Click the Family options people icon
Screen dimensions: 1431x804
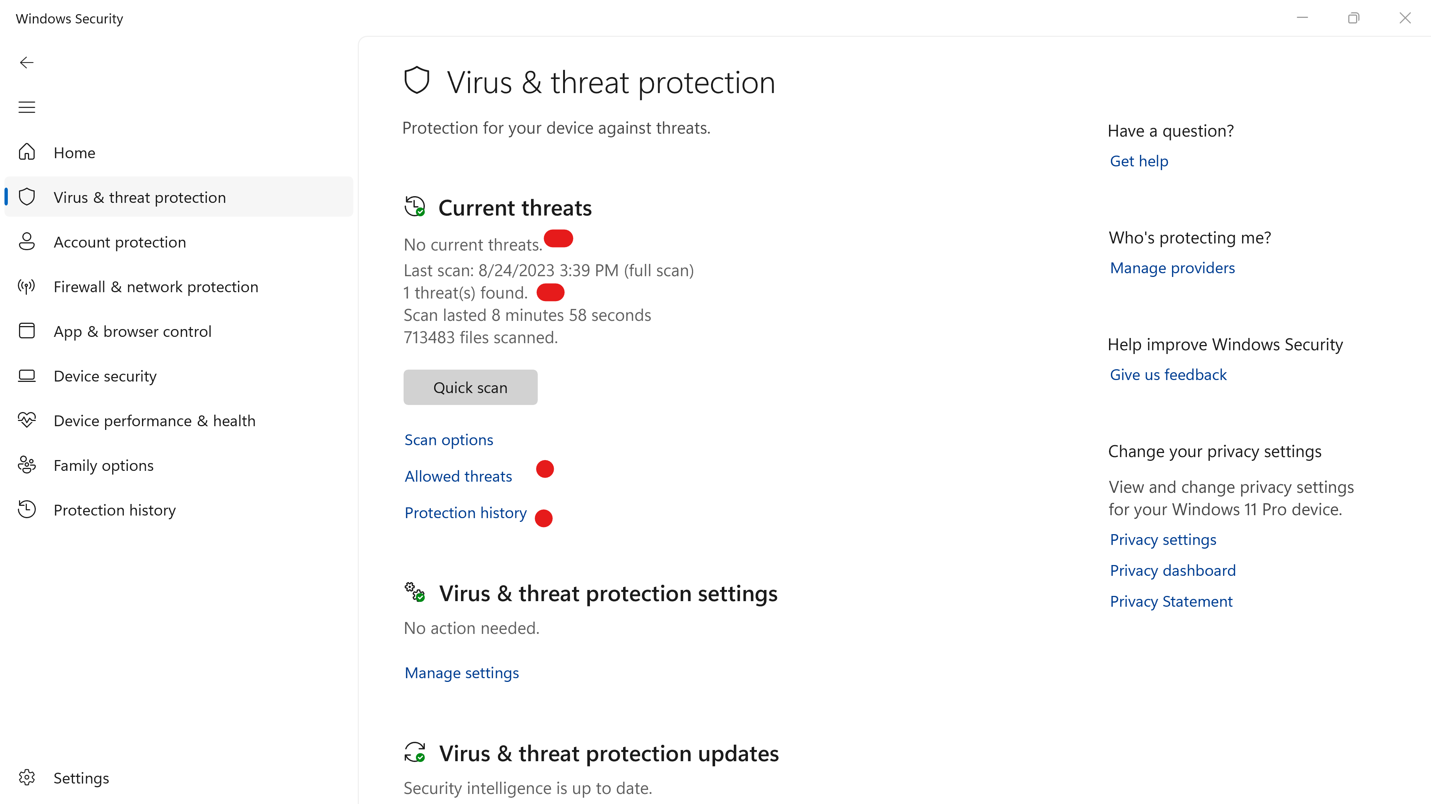pyautogui.click(x=27, y=465)
